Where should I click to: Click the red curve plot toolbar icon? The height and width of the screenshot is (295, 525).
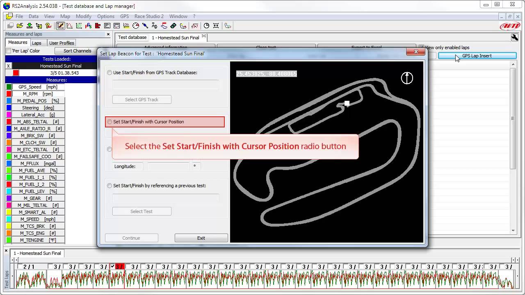click(70, 26)
